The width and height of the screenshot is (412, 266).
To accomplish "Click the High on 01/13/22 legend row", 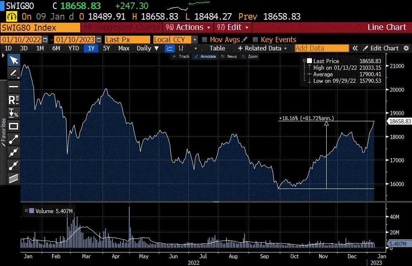I will pos(344,68).
